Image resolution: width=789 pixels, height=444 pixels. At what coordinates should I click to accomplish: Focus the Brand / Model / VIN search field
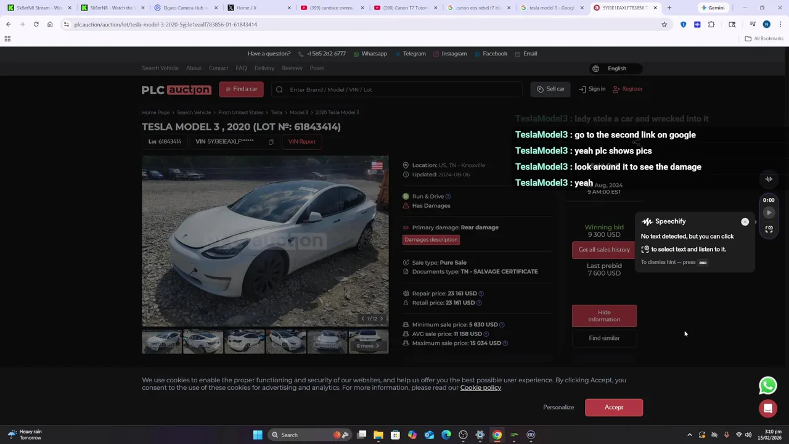[398, 89]
